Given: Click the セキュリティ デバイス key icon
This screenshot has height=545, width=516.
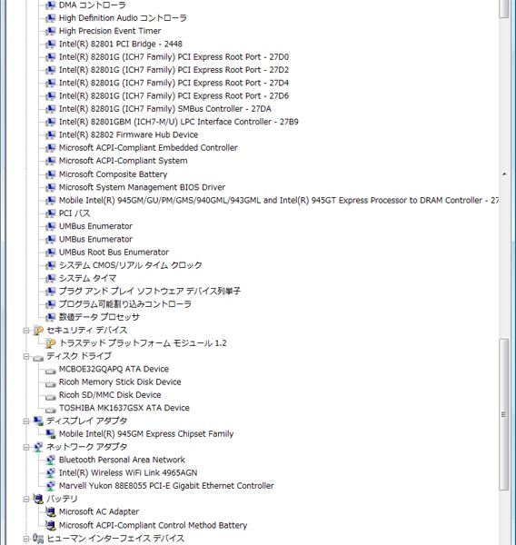Looking at the screenshot, I should (38, 331).
